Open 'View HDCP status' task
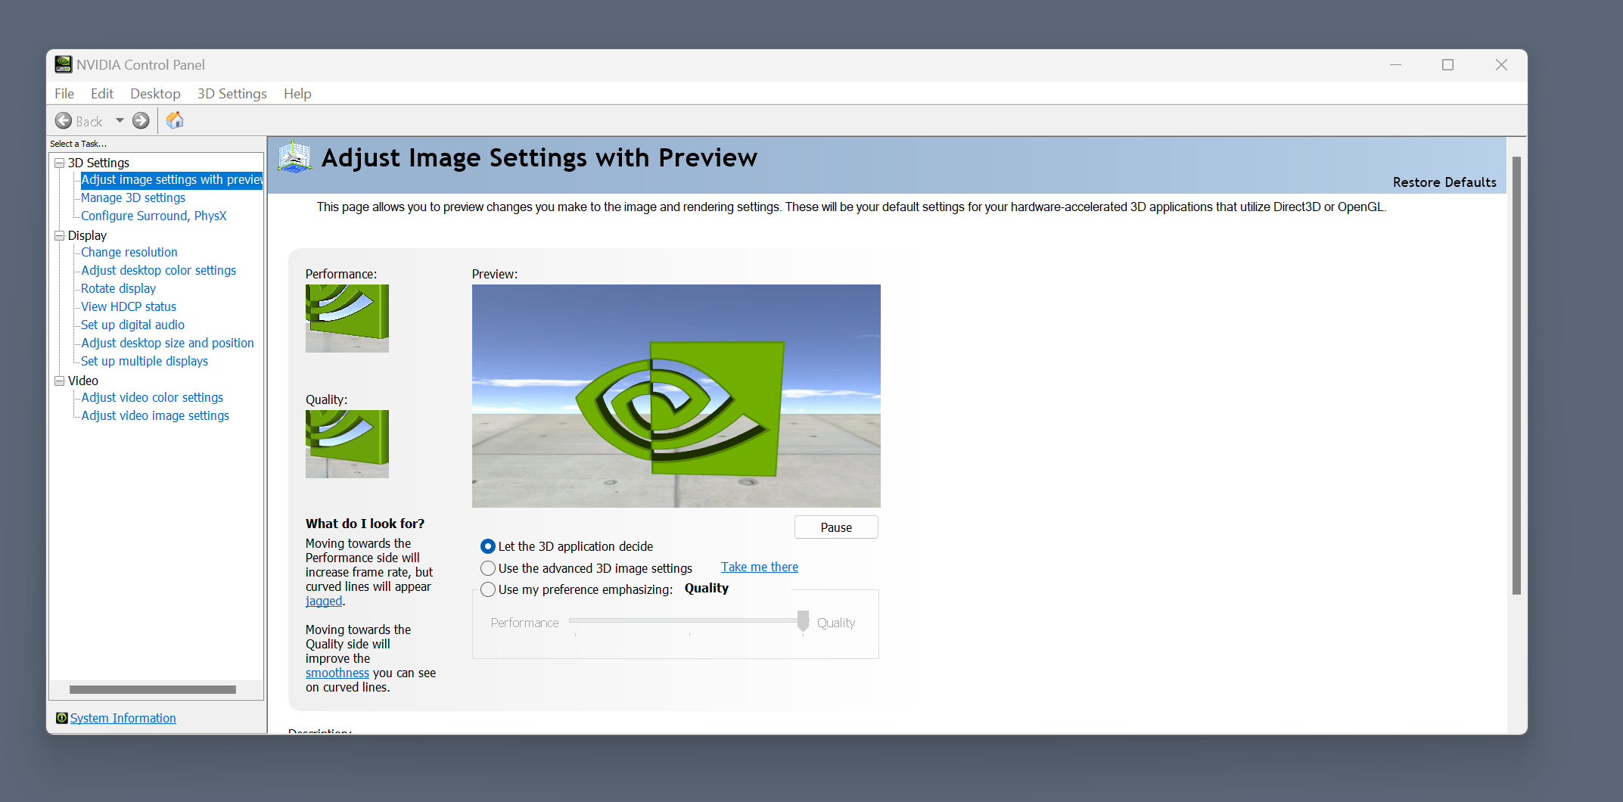The width and height of the screenshot is (1623, 802). tap(129, 306)
